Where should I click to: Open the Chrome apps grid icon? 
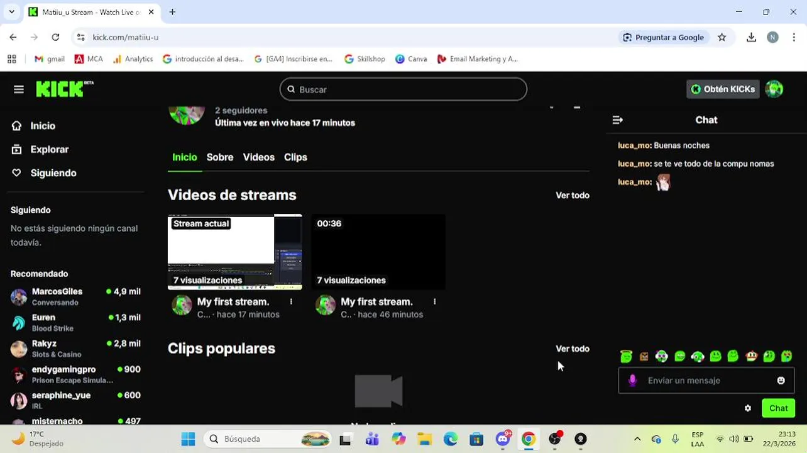(11, 59)
